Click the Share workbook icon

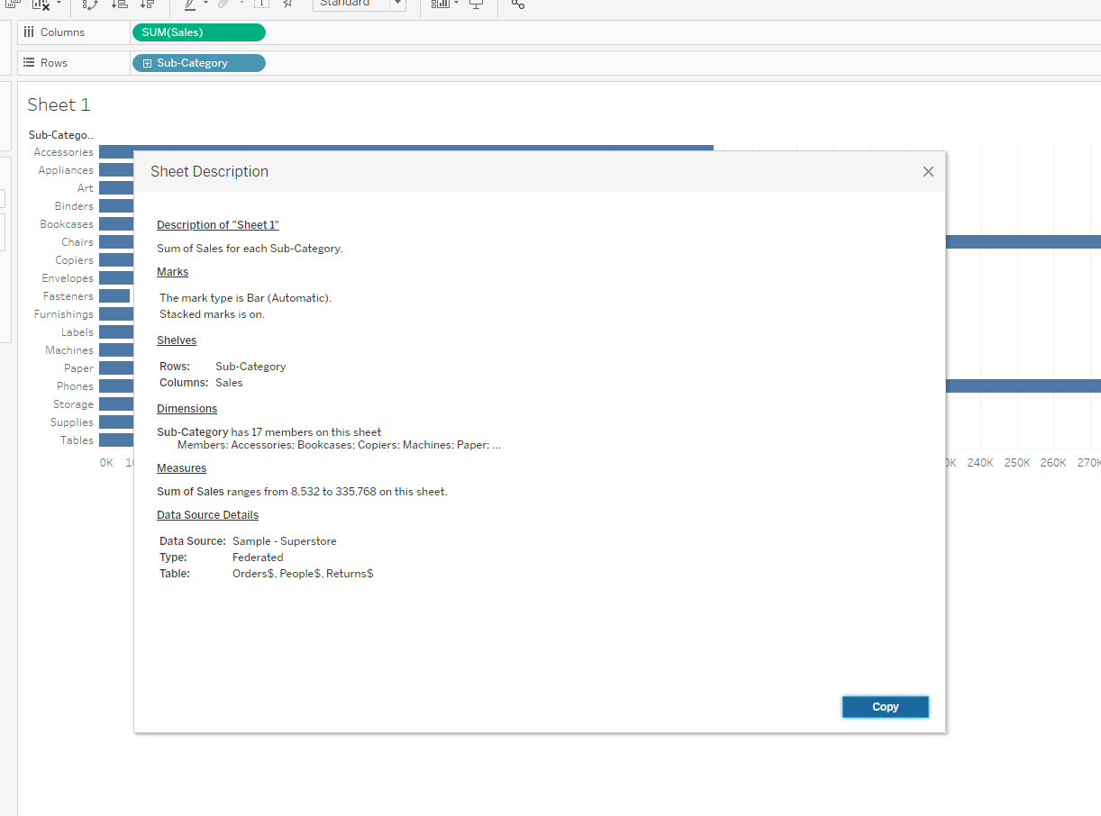point(518,4)
